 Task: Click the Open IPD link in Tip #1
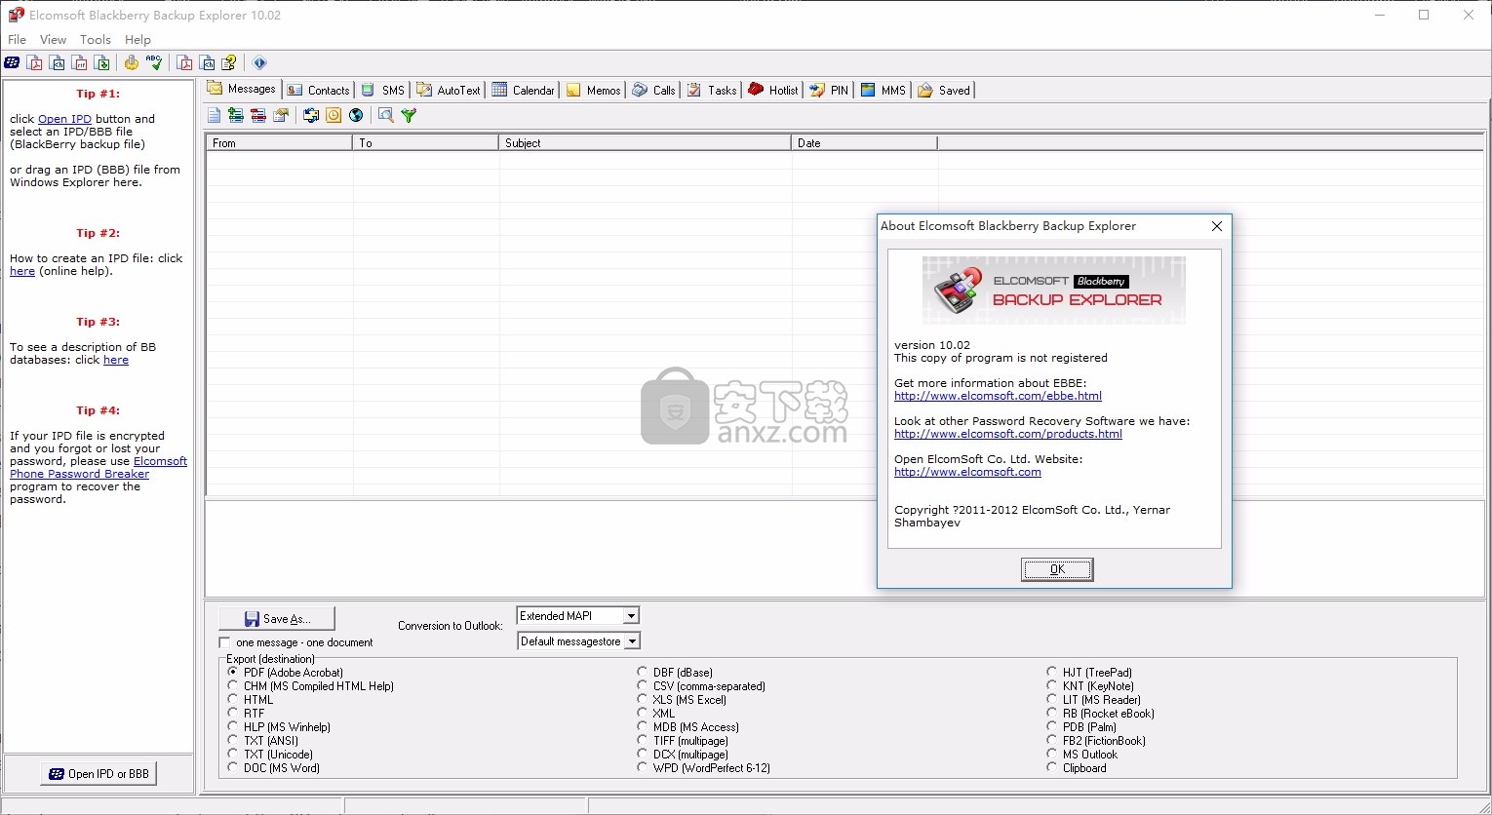pyautogui.click(x=64, y=119)
